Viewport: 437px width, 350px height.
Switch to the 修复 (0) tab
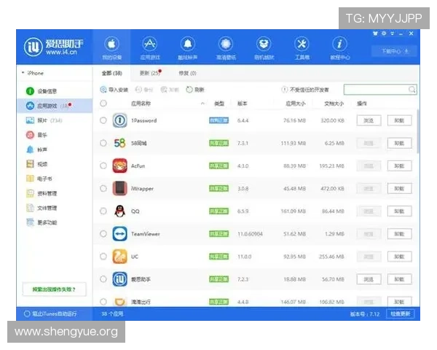tap(187, 73)
